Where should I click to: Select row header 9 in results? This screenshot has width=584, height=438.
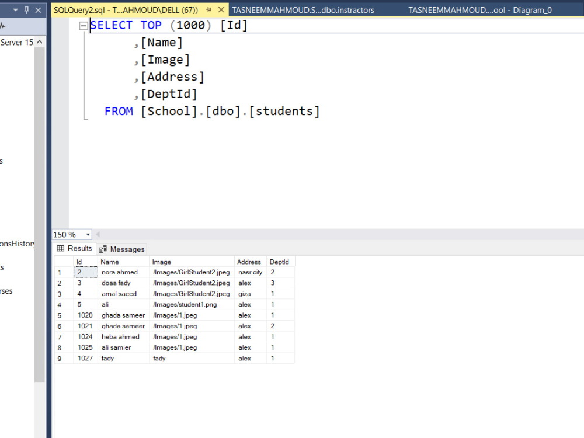pos(64,359)
